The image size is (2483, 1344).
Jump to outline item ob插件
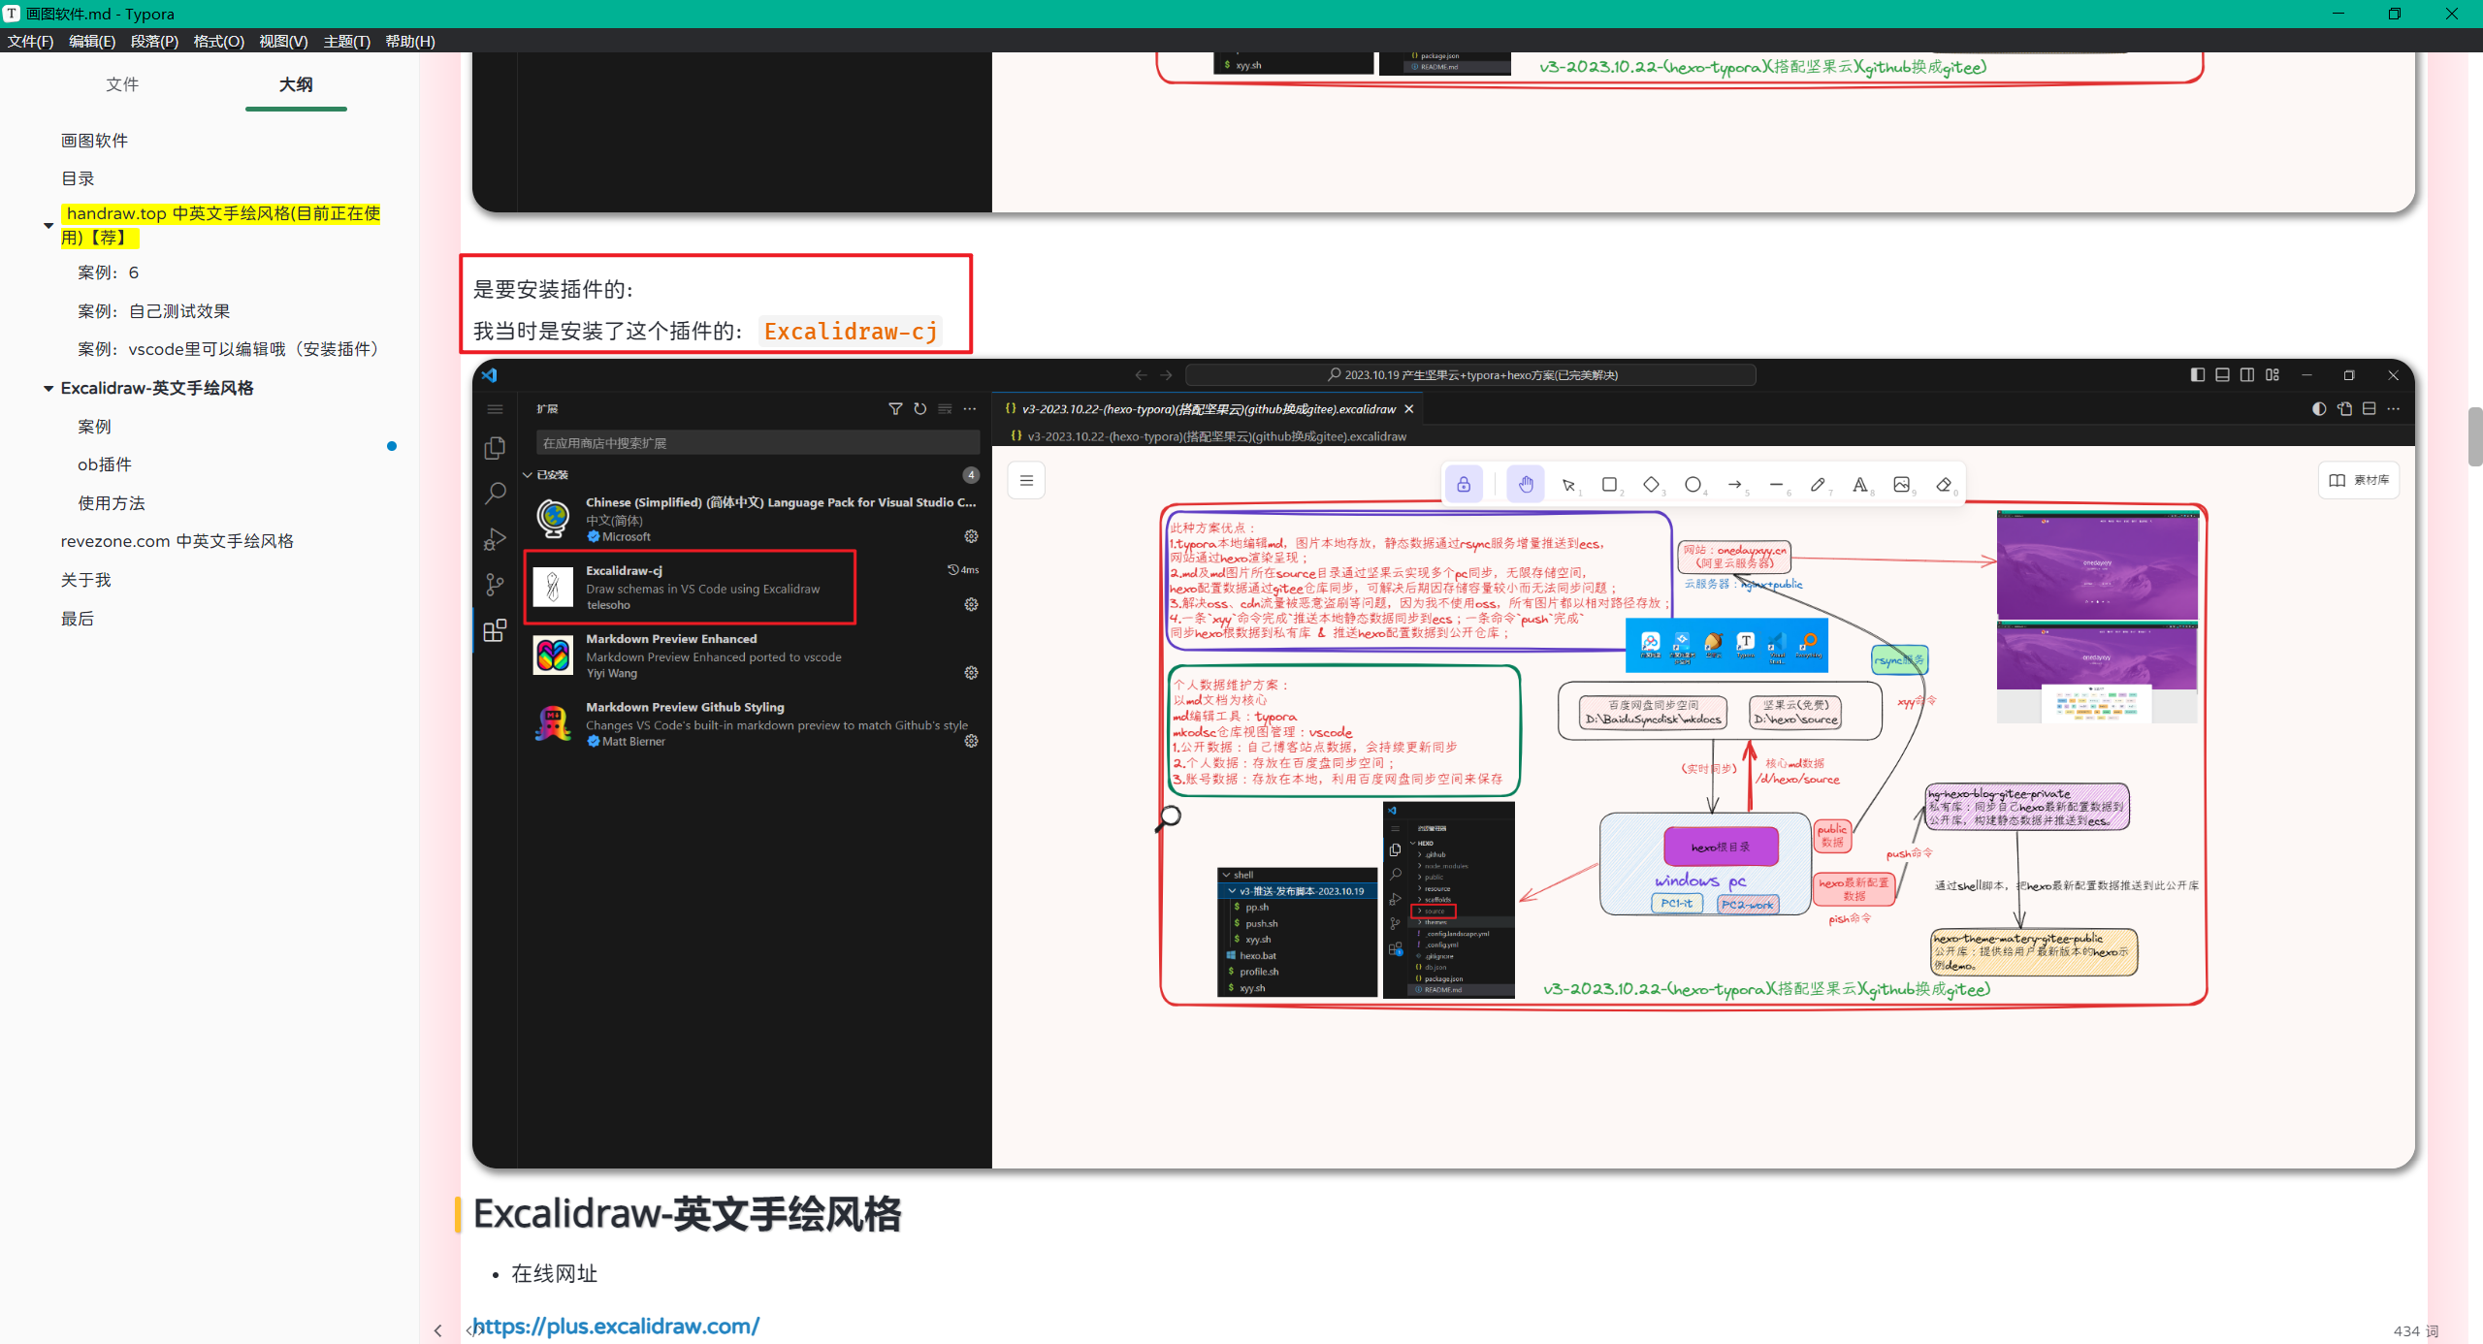click(x=105, y=464)
